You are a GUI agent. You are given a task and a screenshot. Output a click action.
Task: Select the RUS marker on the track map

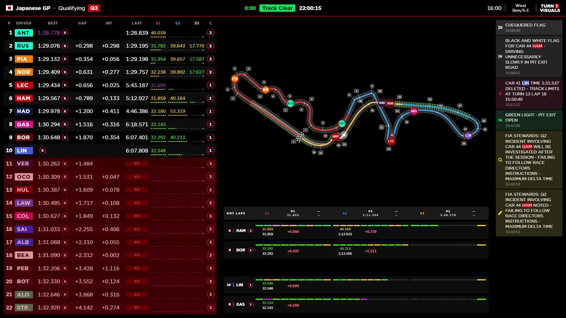291,103
